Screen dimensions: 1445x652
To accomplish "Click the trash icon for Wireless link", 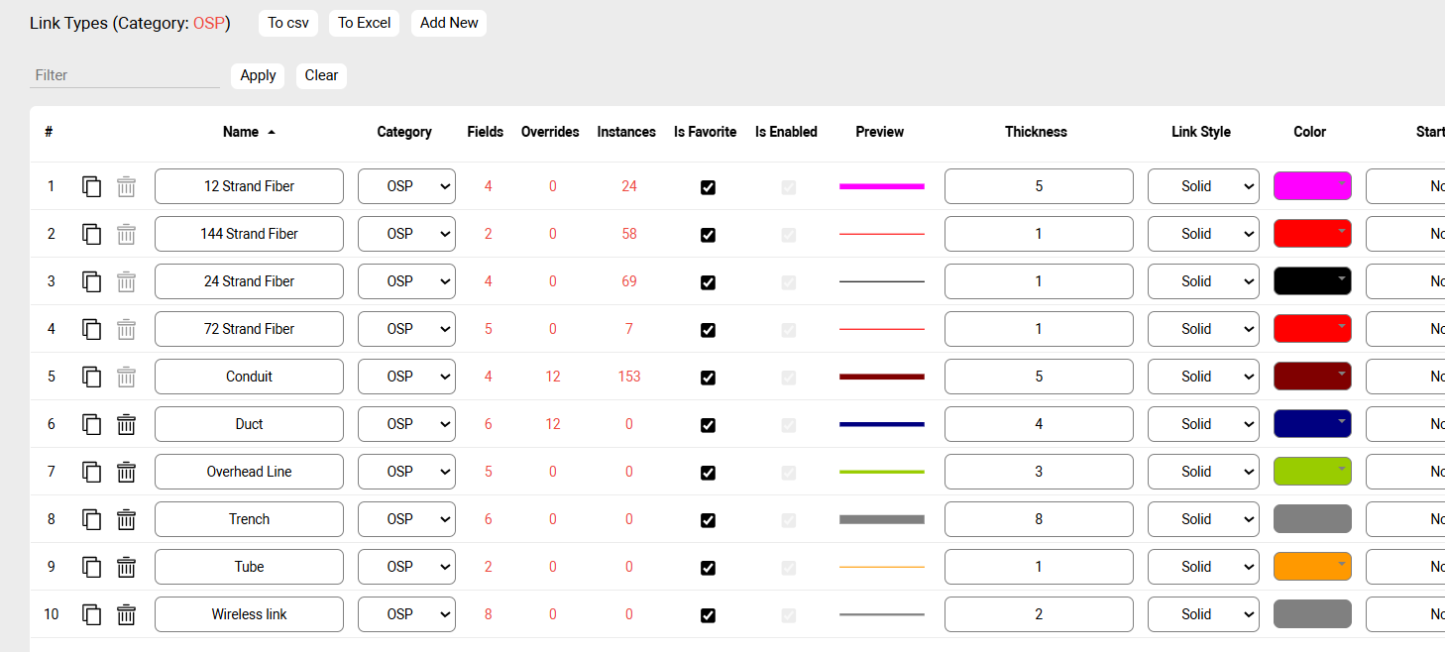I will coord(126,614).
